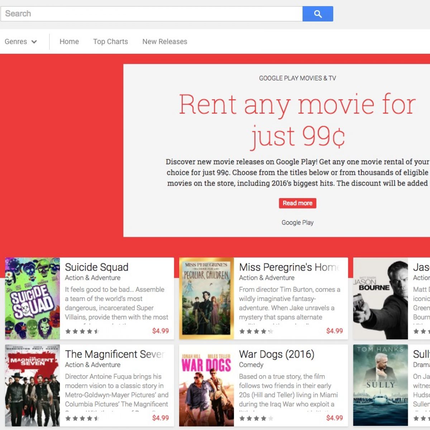Click the star rating on The Magnificent Seven
Screen dimensions: 430x430
pyautogui.click(x=82, y=418)
